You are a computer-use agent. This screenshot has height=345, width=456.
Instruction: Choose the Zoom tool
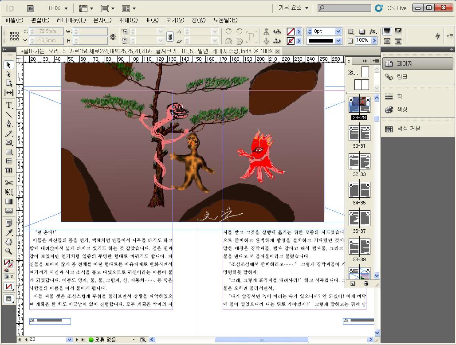pos(8,251)
